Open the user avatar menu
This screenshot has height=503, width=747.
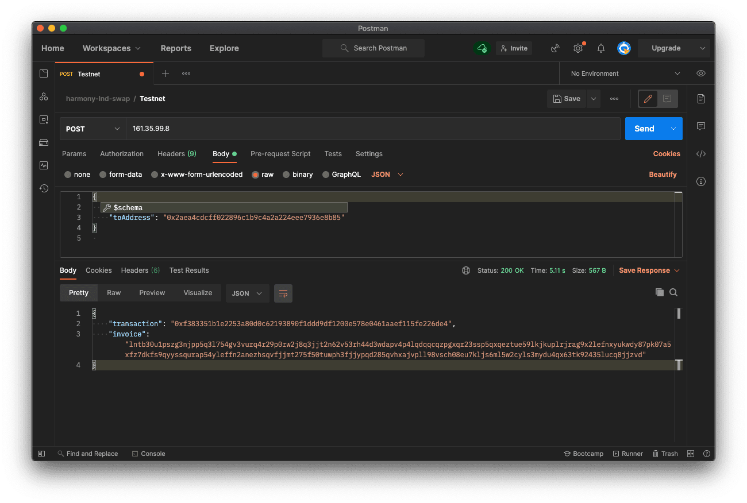click(x=624, y=48)
